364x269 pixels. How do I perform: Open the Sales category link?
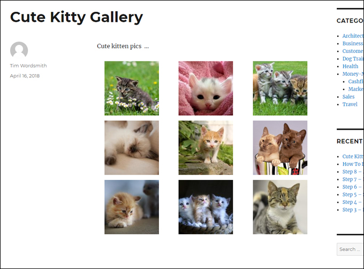(348, 97)
